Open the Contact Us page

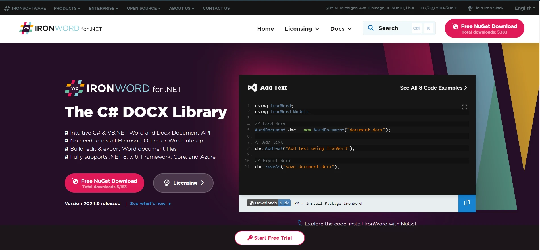pyautogui.click(x=216, y=8)
